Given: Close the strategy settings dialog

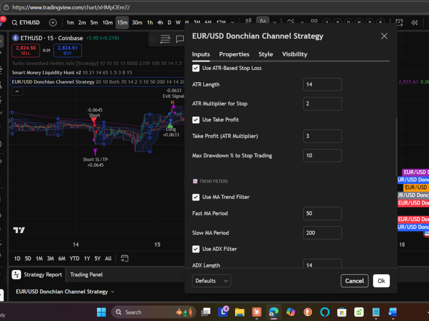Looking at the screenshot, I should [384, 36].
